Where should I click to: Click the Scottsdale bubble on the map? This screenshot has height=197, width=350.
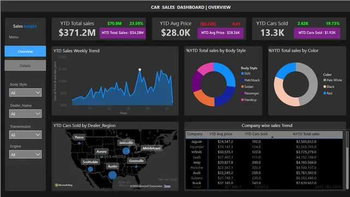click(90, 169)
